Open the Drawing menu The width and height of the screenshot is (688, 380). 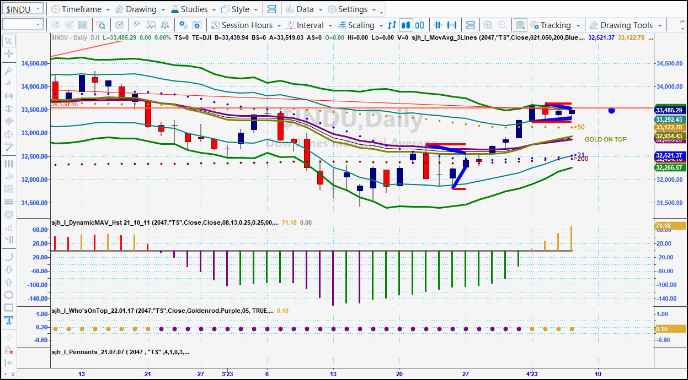point(141,9)
